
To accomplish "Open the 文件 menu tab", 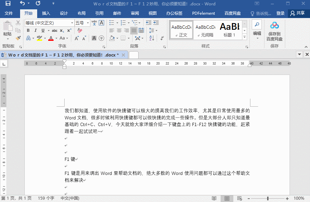I will (x=9, y=13).
